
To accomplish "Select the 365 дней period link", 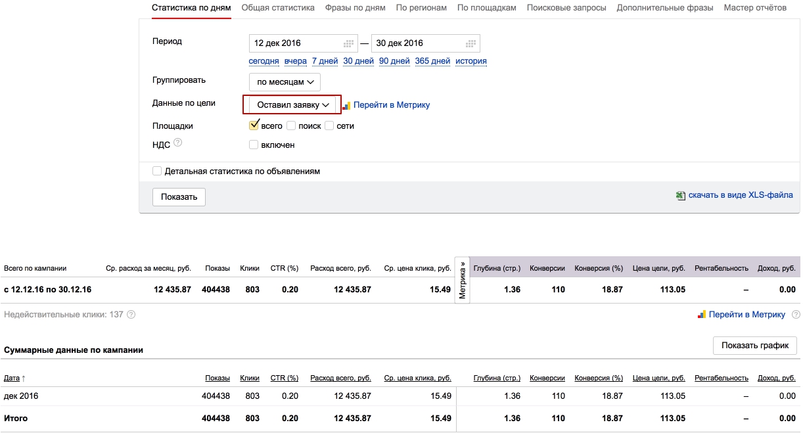I will coord(432,61).
